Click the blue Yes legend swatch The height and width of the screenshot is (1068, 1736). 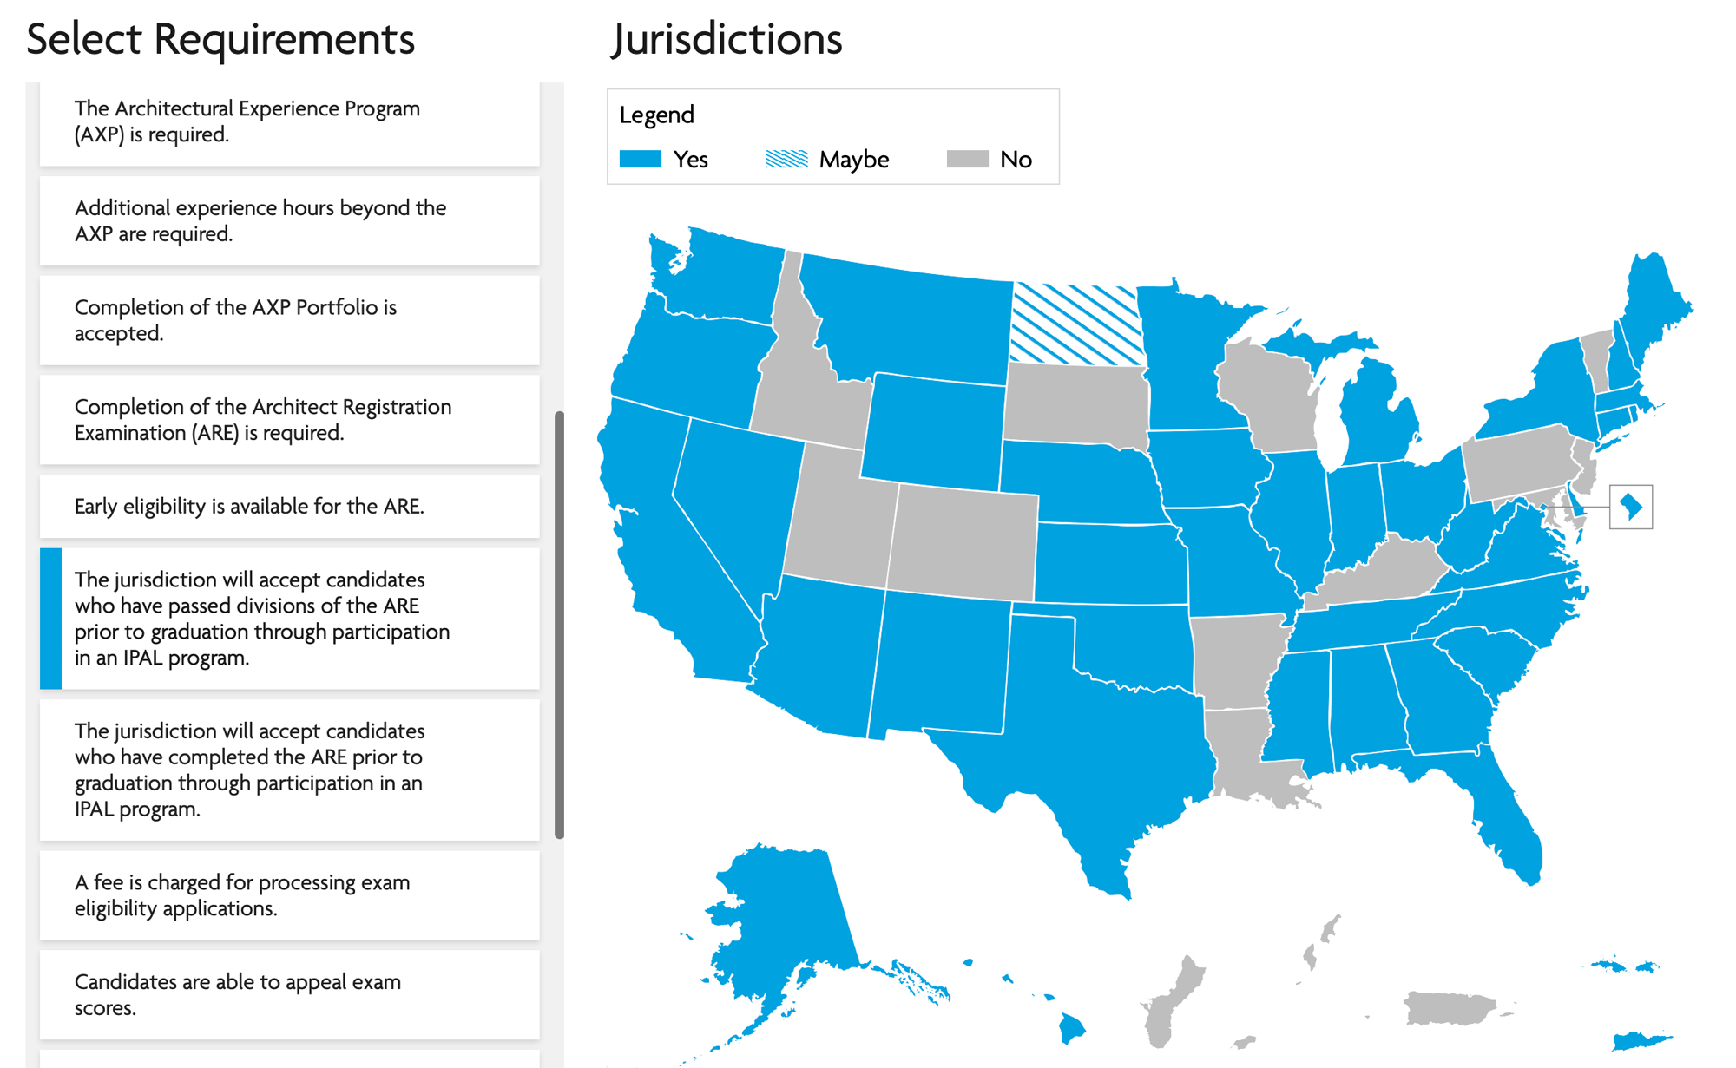(641, 159)
